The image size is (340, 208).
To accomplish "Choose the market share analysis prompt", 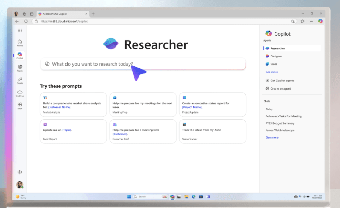I will click(73, 105).
